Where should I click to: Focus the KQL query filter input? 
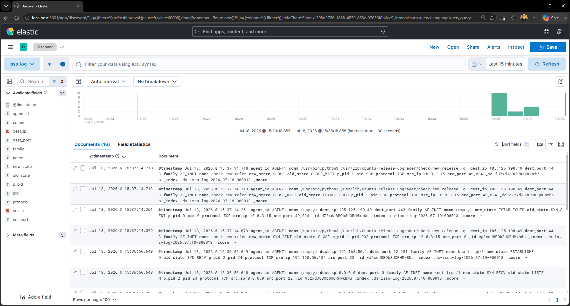(269, 64)
